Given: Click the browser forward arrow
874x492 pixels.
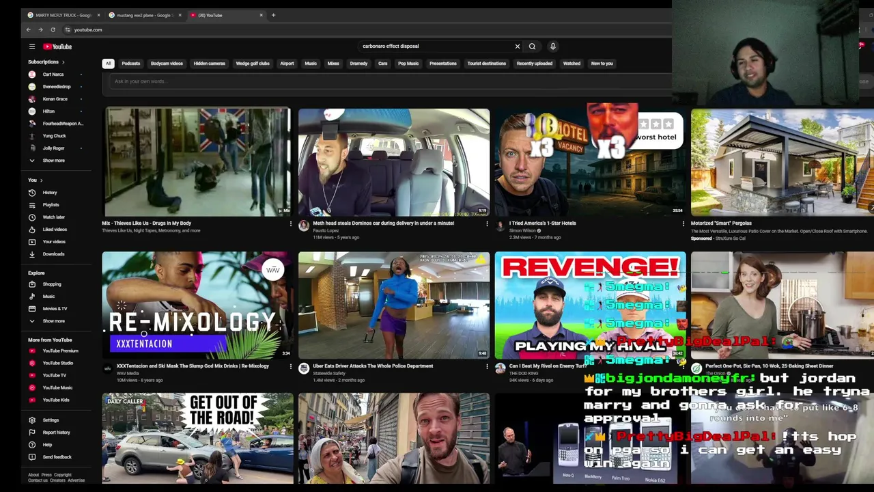Looking at the screenshot, I should click(40, 29).
